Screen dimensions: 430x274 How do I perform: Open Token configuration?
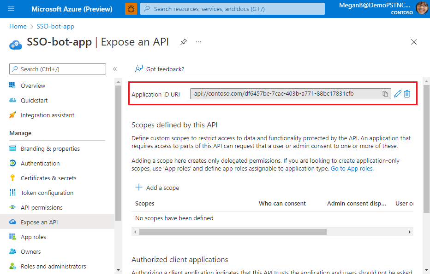(x=47, y=193)
